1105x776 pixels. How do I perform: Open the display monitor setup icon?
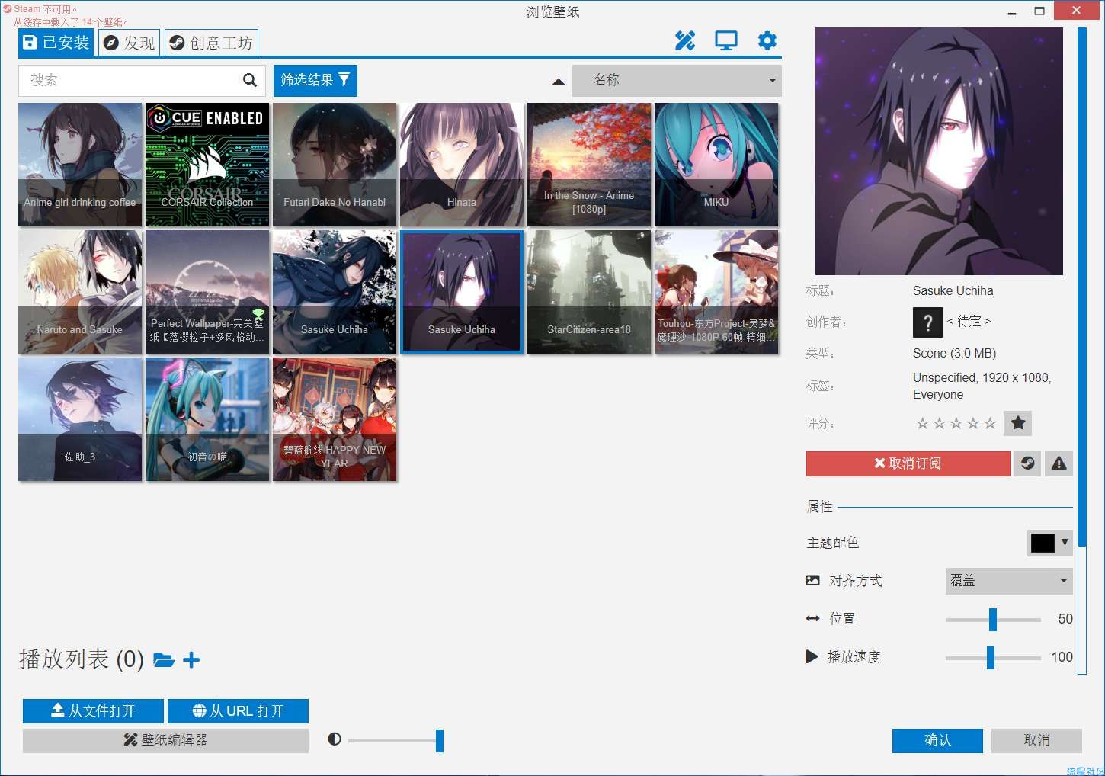[726, 41]
